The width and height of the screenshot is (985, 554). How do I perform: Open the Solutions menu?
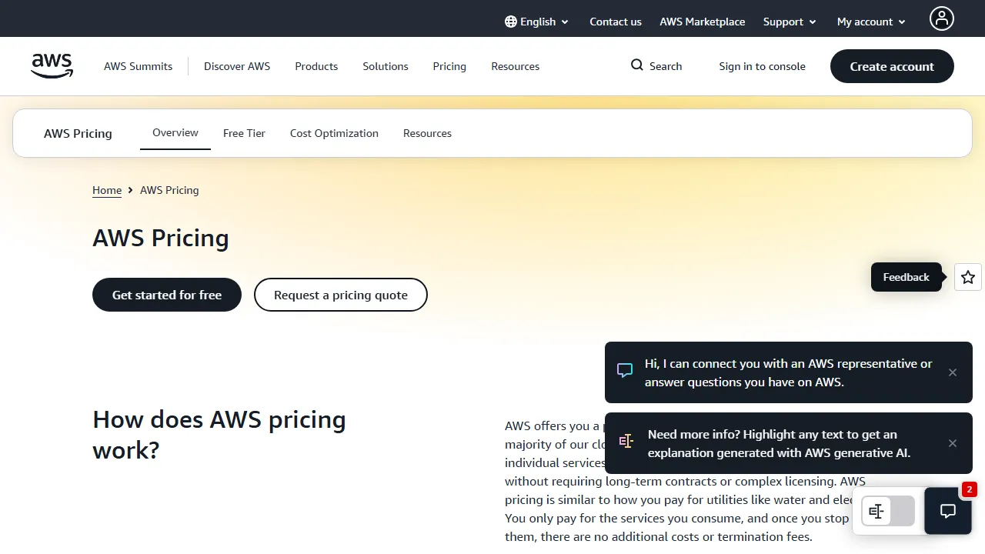tap(386, 66)
